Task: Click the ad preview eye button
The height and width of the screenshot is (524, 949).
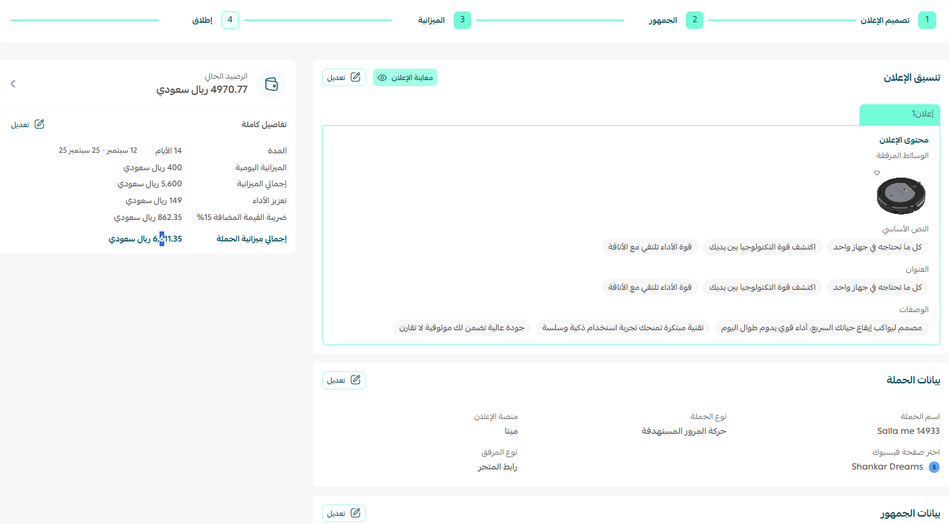Action: (x=405, y=77)
